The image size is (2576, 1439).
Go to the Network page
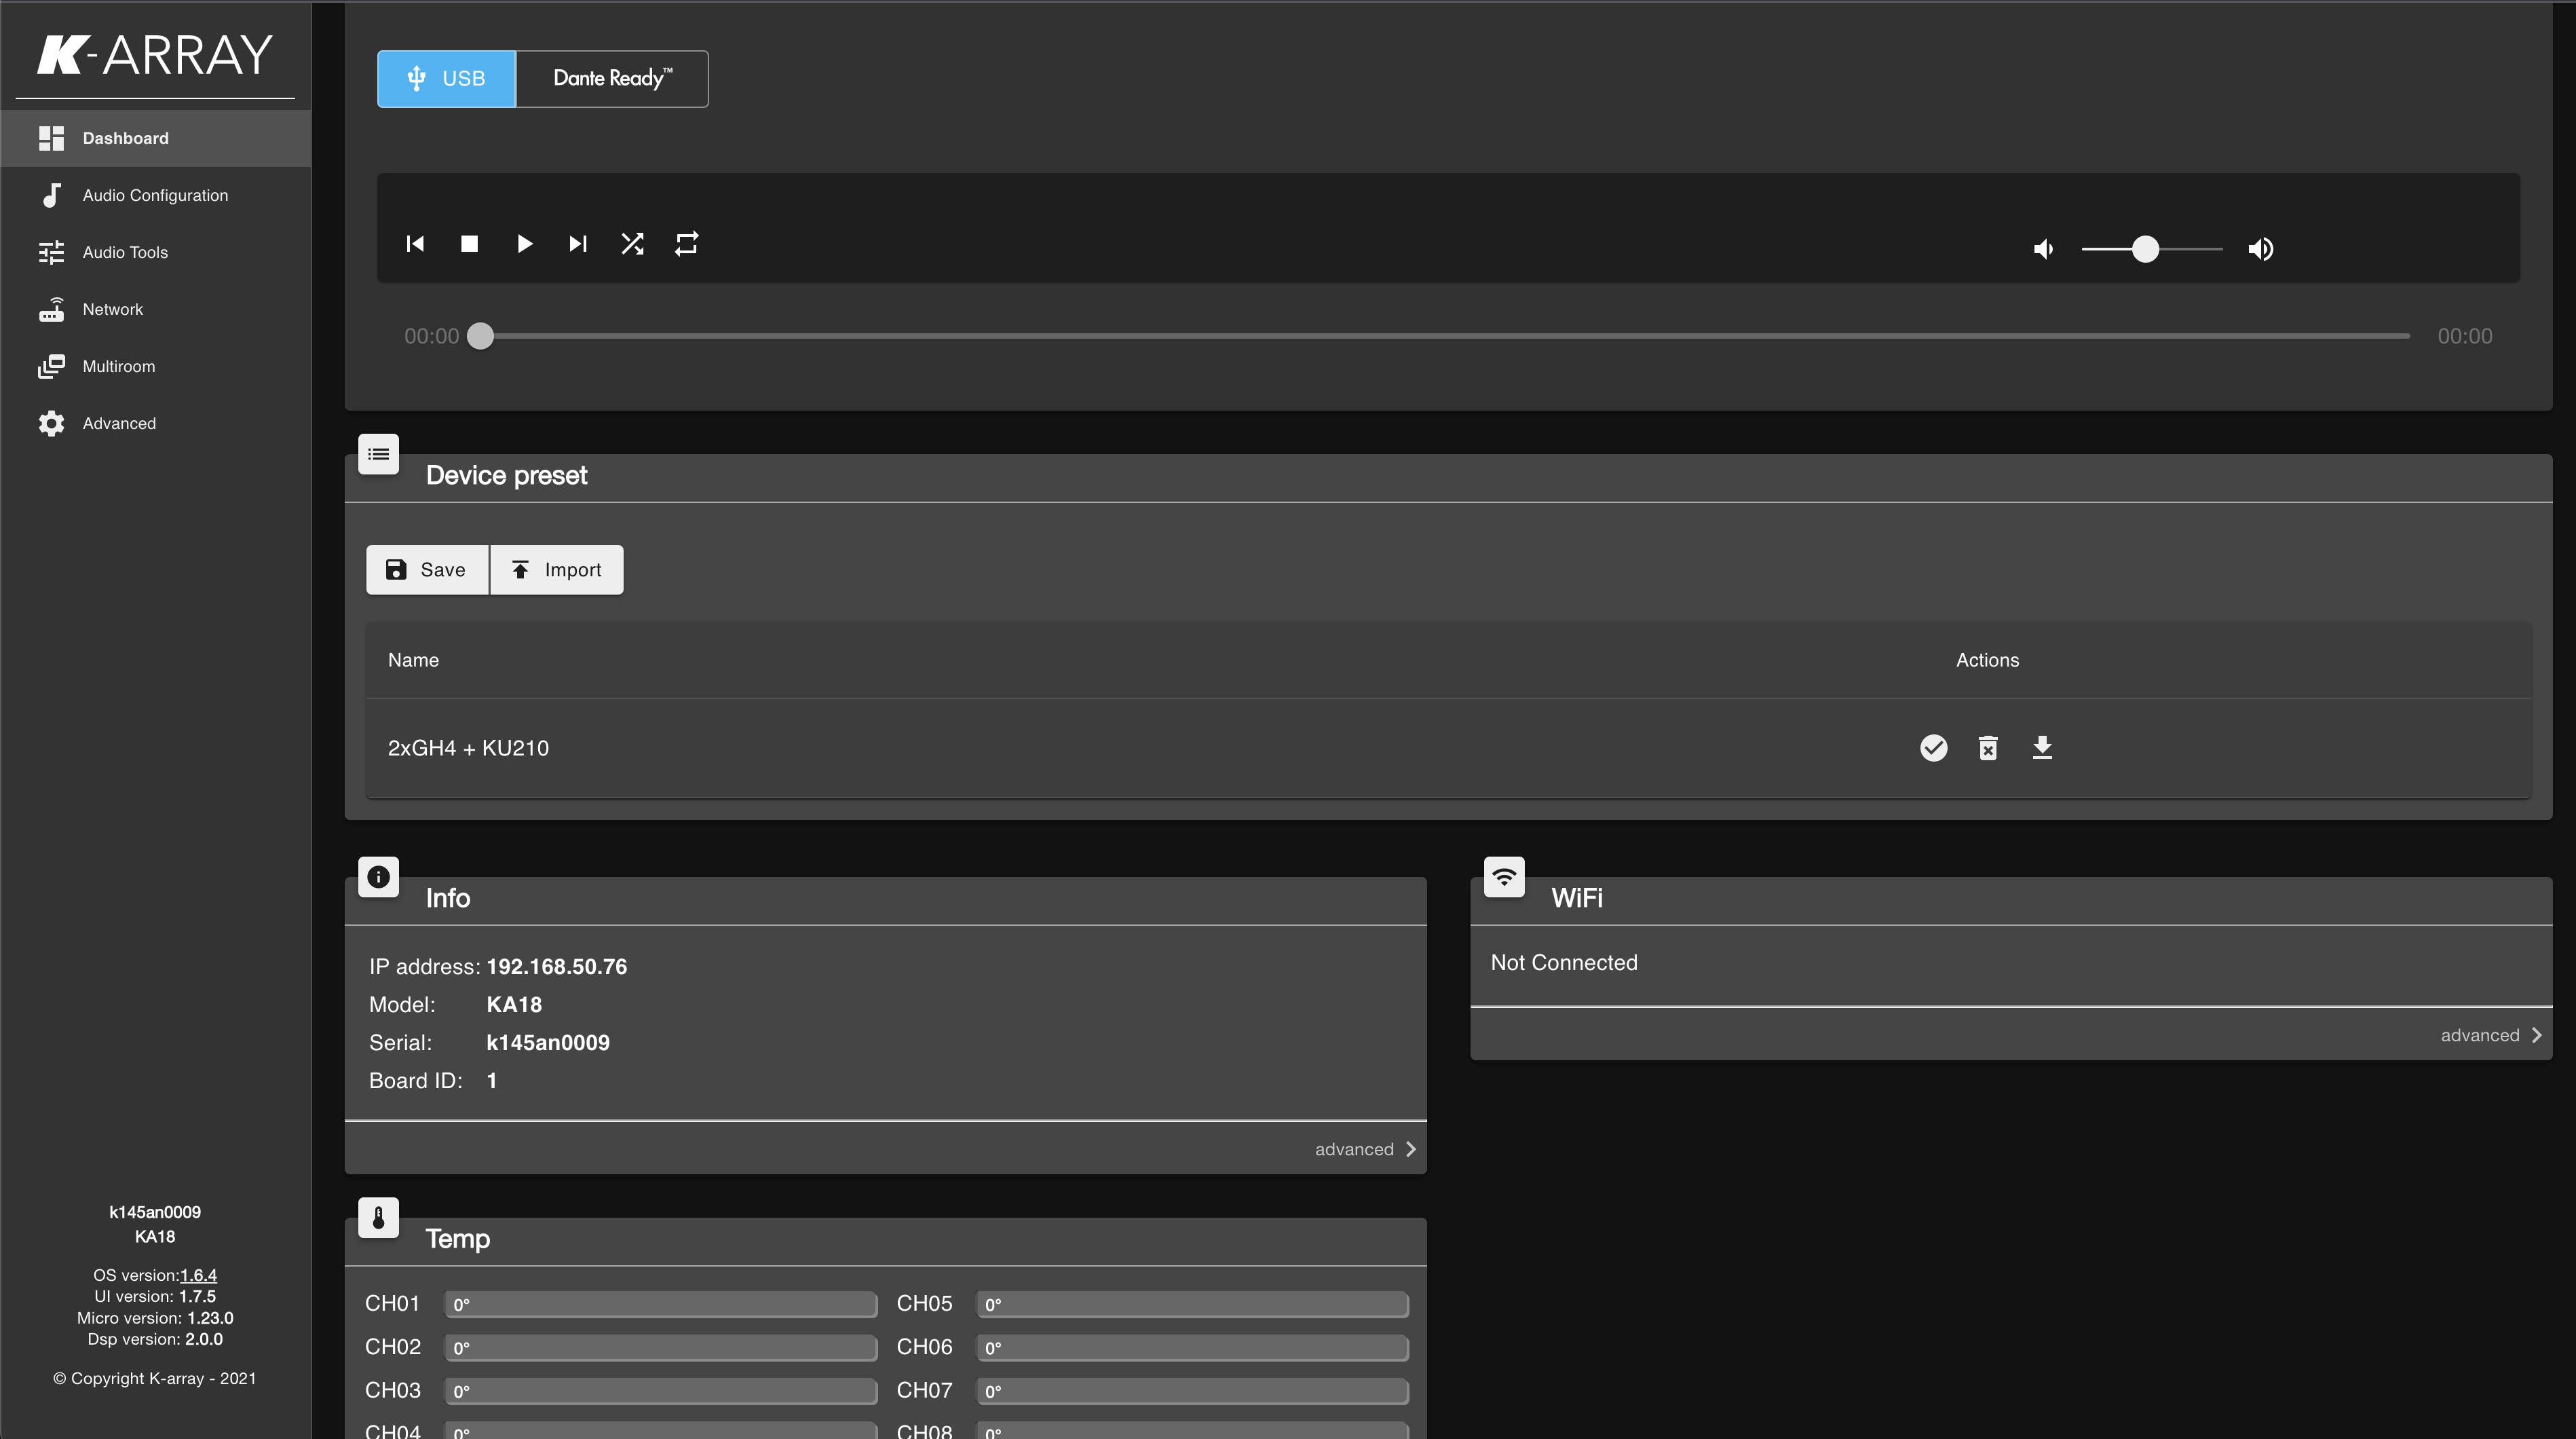156,309
